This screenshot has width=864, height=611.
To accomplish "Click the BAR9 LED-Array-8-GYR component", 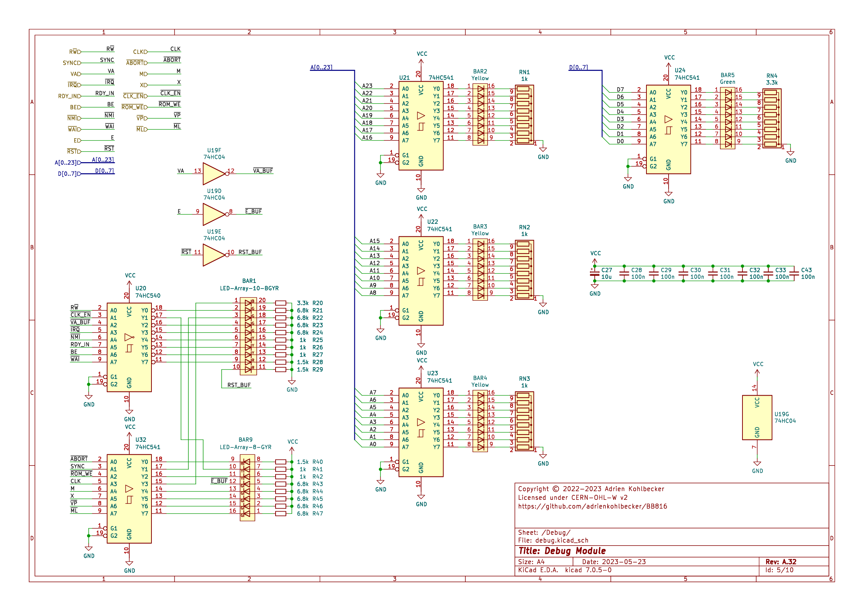I will (x=247, y=488).
